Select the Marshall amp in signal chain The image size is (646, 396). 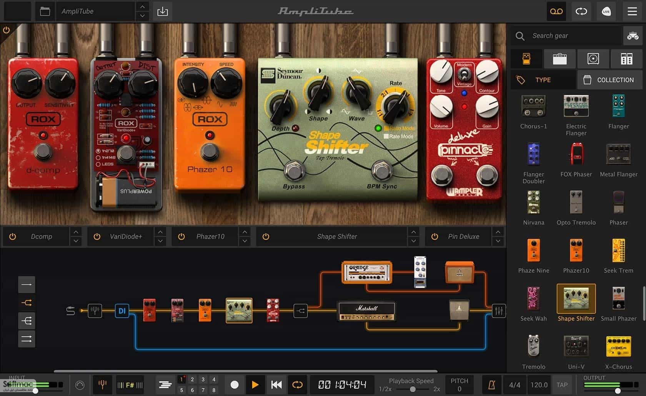(x=366, y=311)
